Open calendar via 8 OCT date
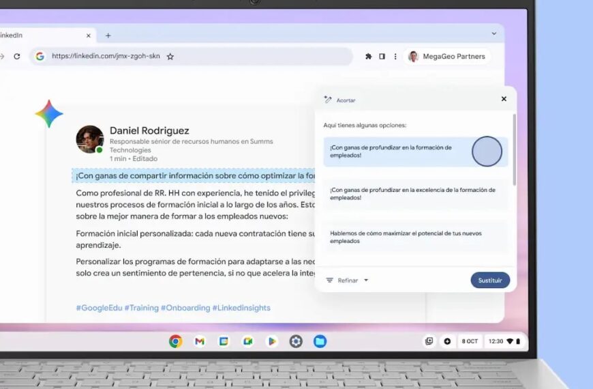This screenshot has width=593, height=389. coord(470,341)
